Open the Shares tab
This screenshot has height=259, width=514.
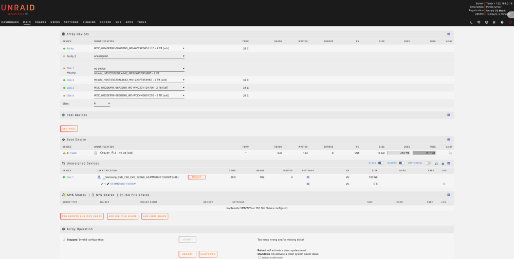[40, 22]
